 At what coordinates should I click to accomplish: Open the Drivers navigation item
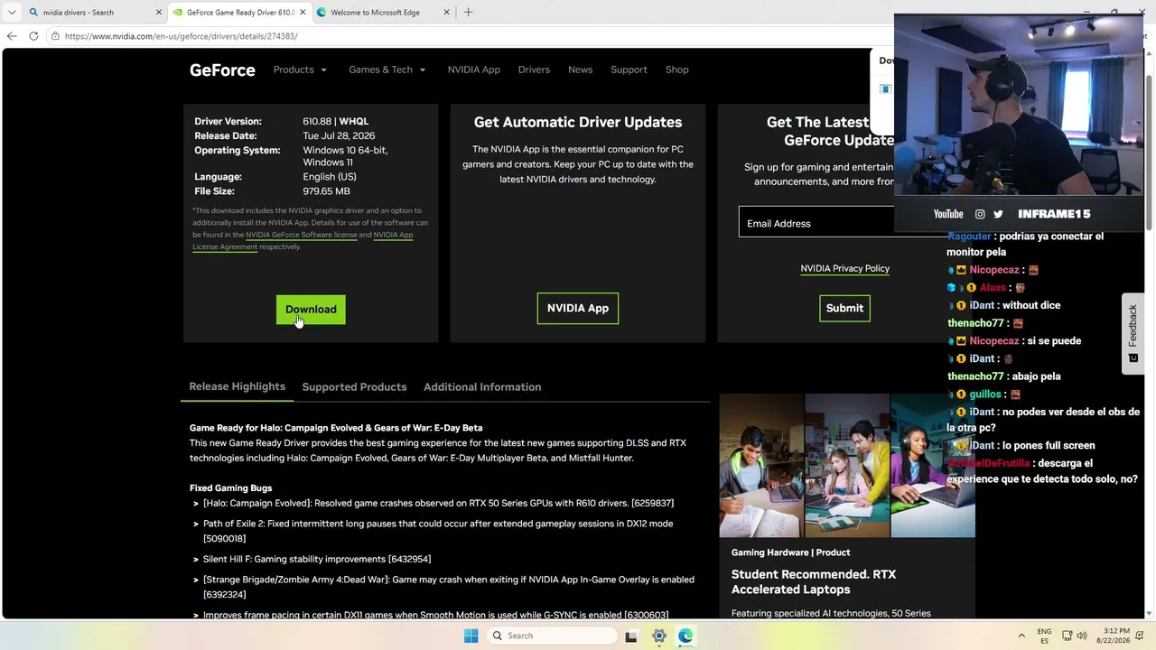(x=534, y=70)
